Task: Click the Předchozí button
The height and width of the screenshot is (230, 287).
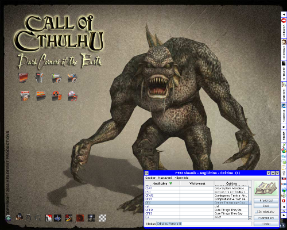Action: (266, 201)
